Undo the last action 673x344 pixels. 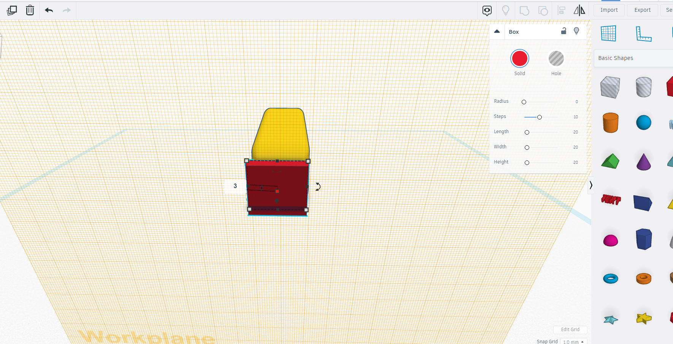tap(49, 10)
